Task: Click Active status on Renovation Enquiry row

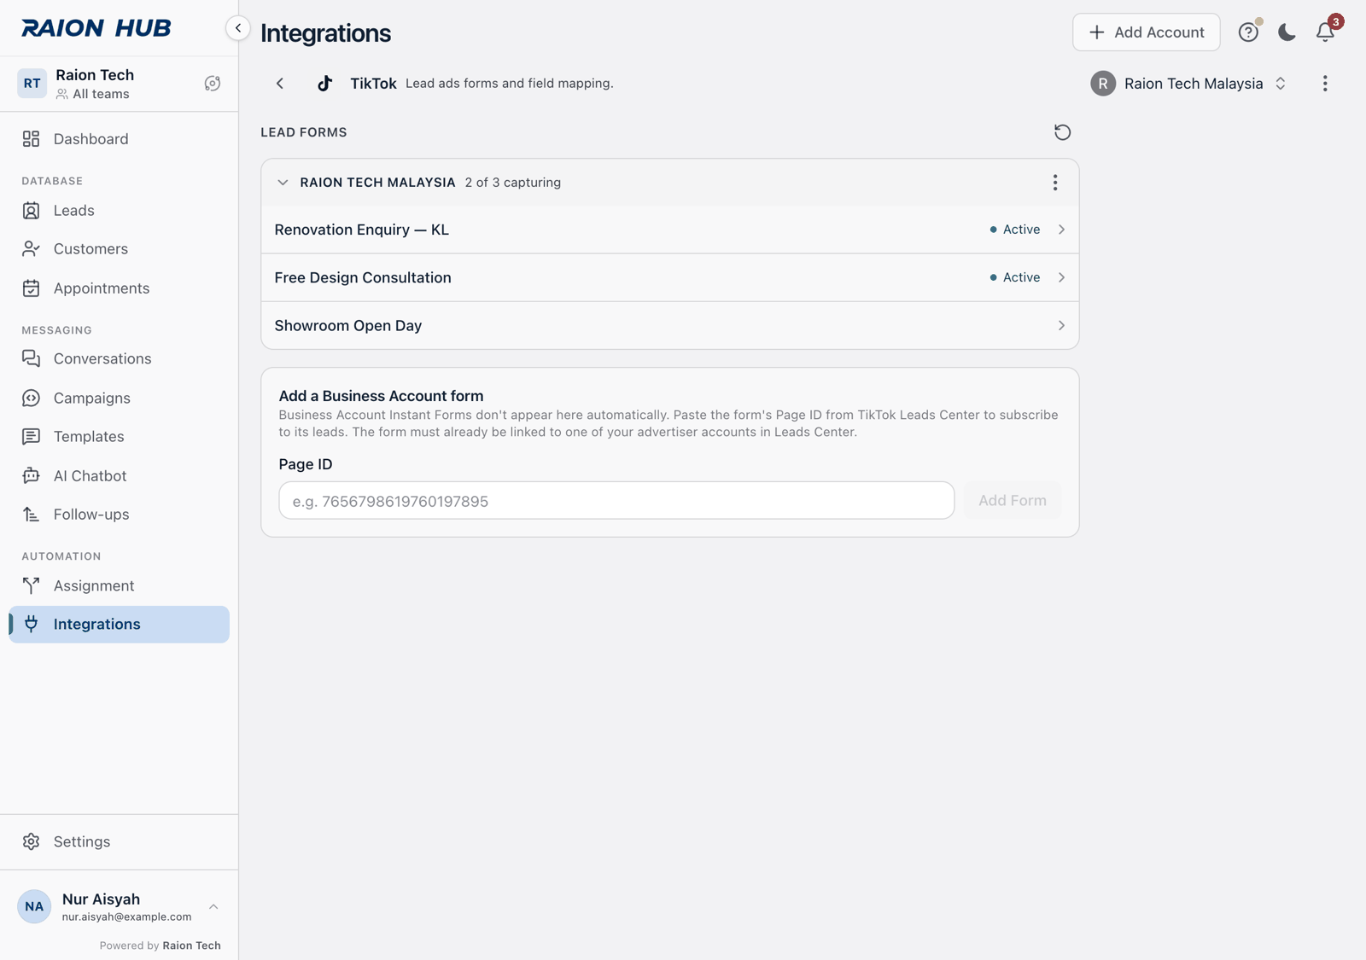Action: pos(1014,230)
